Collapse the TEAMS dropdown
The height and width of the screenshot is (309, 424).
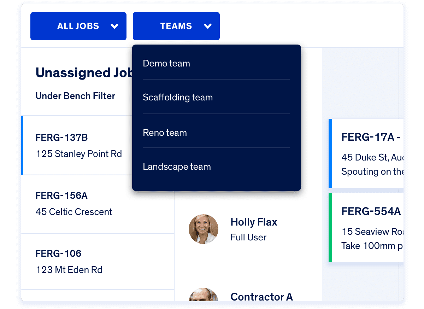[x=176, y=26]
